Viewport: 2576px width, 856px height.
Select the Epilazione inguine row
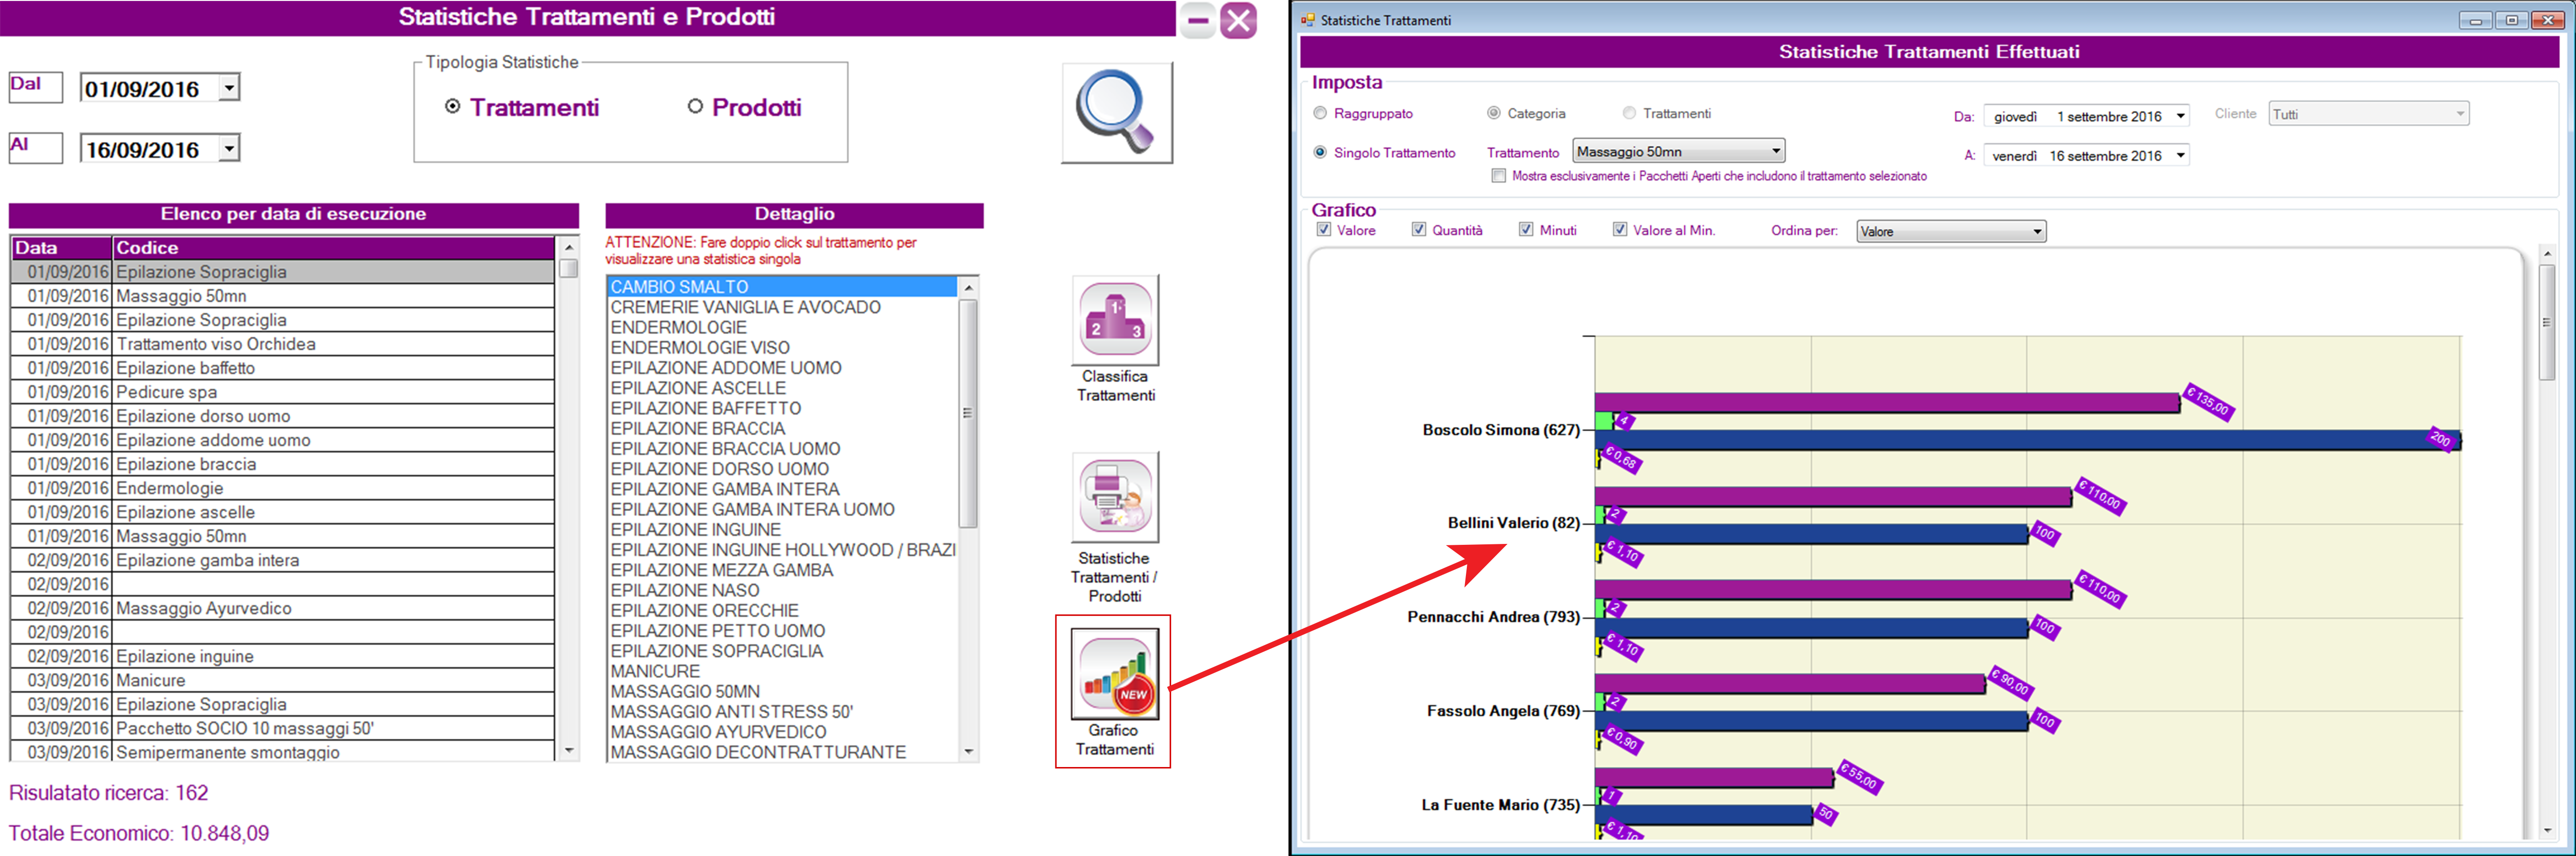(282, 656)
